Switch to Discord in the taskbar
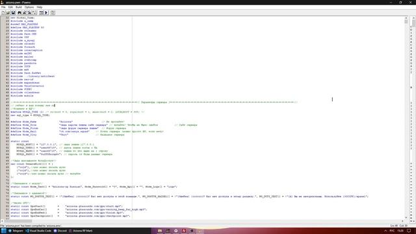The height and width of the screenshot is (234, 416). tap(60, 231)
